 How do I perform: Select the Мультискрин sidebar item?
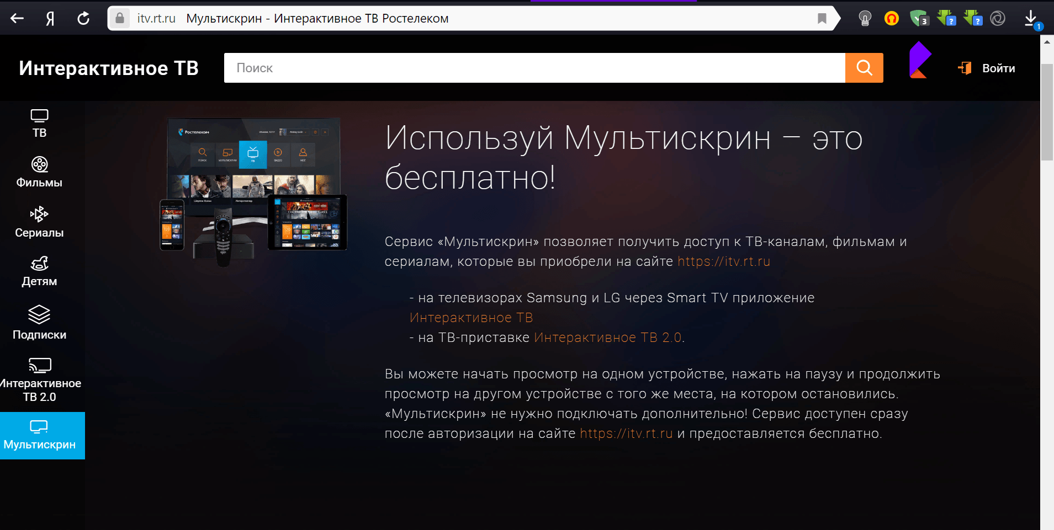(x=43, y=436)
